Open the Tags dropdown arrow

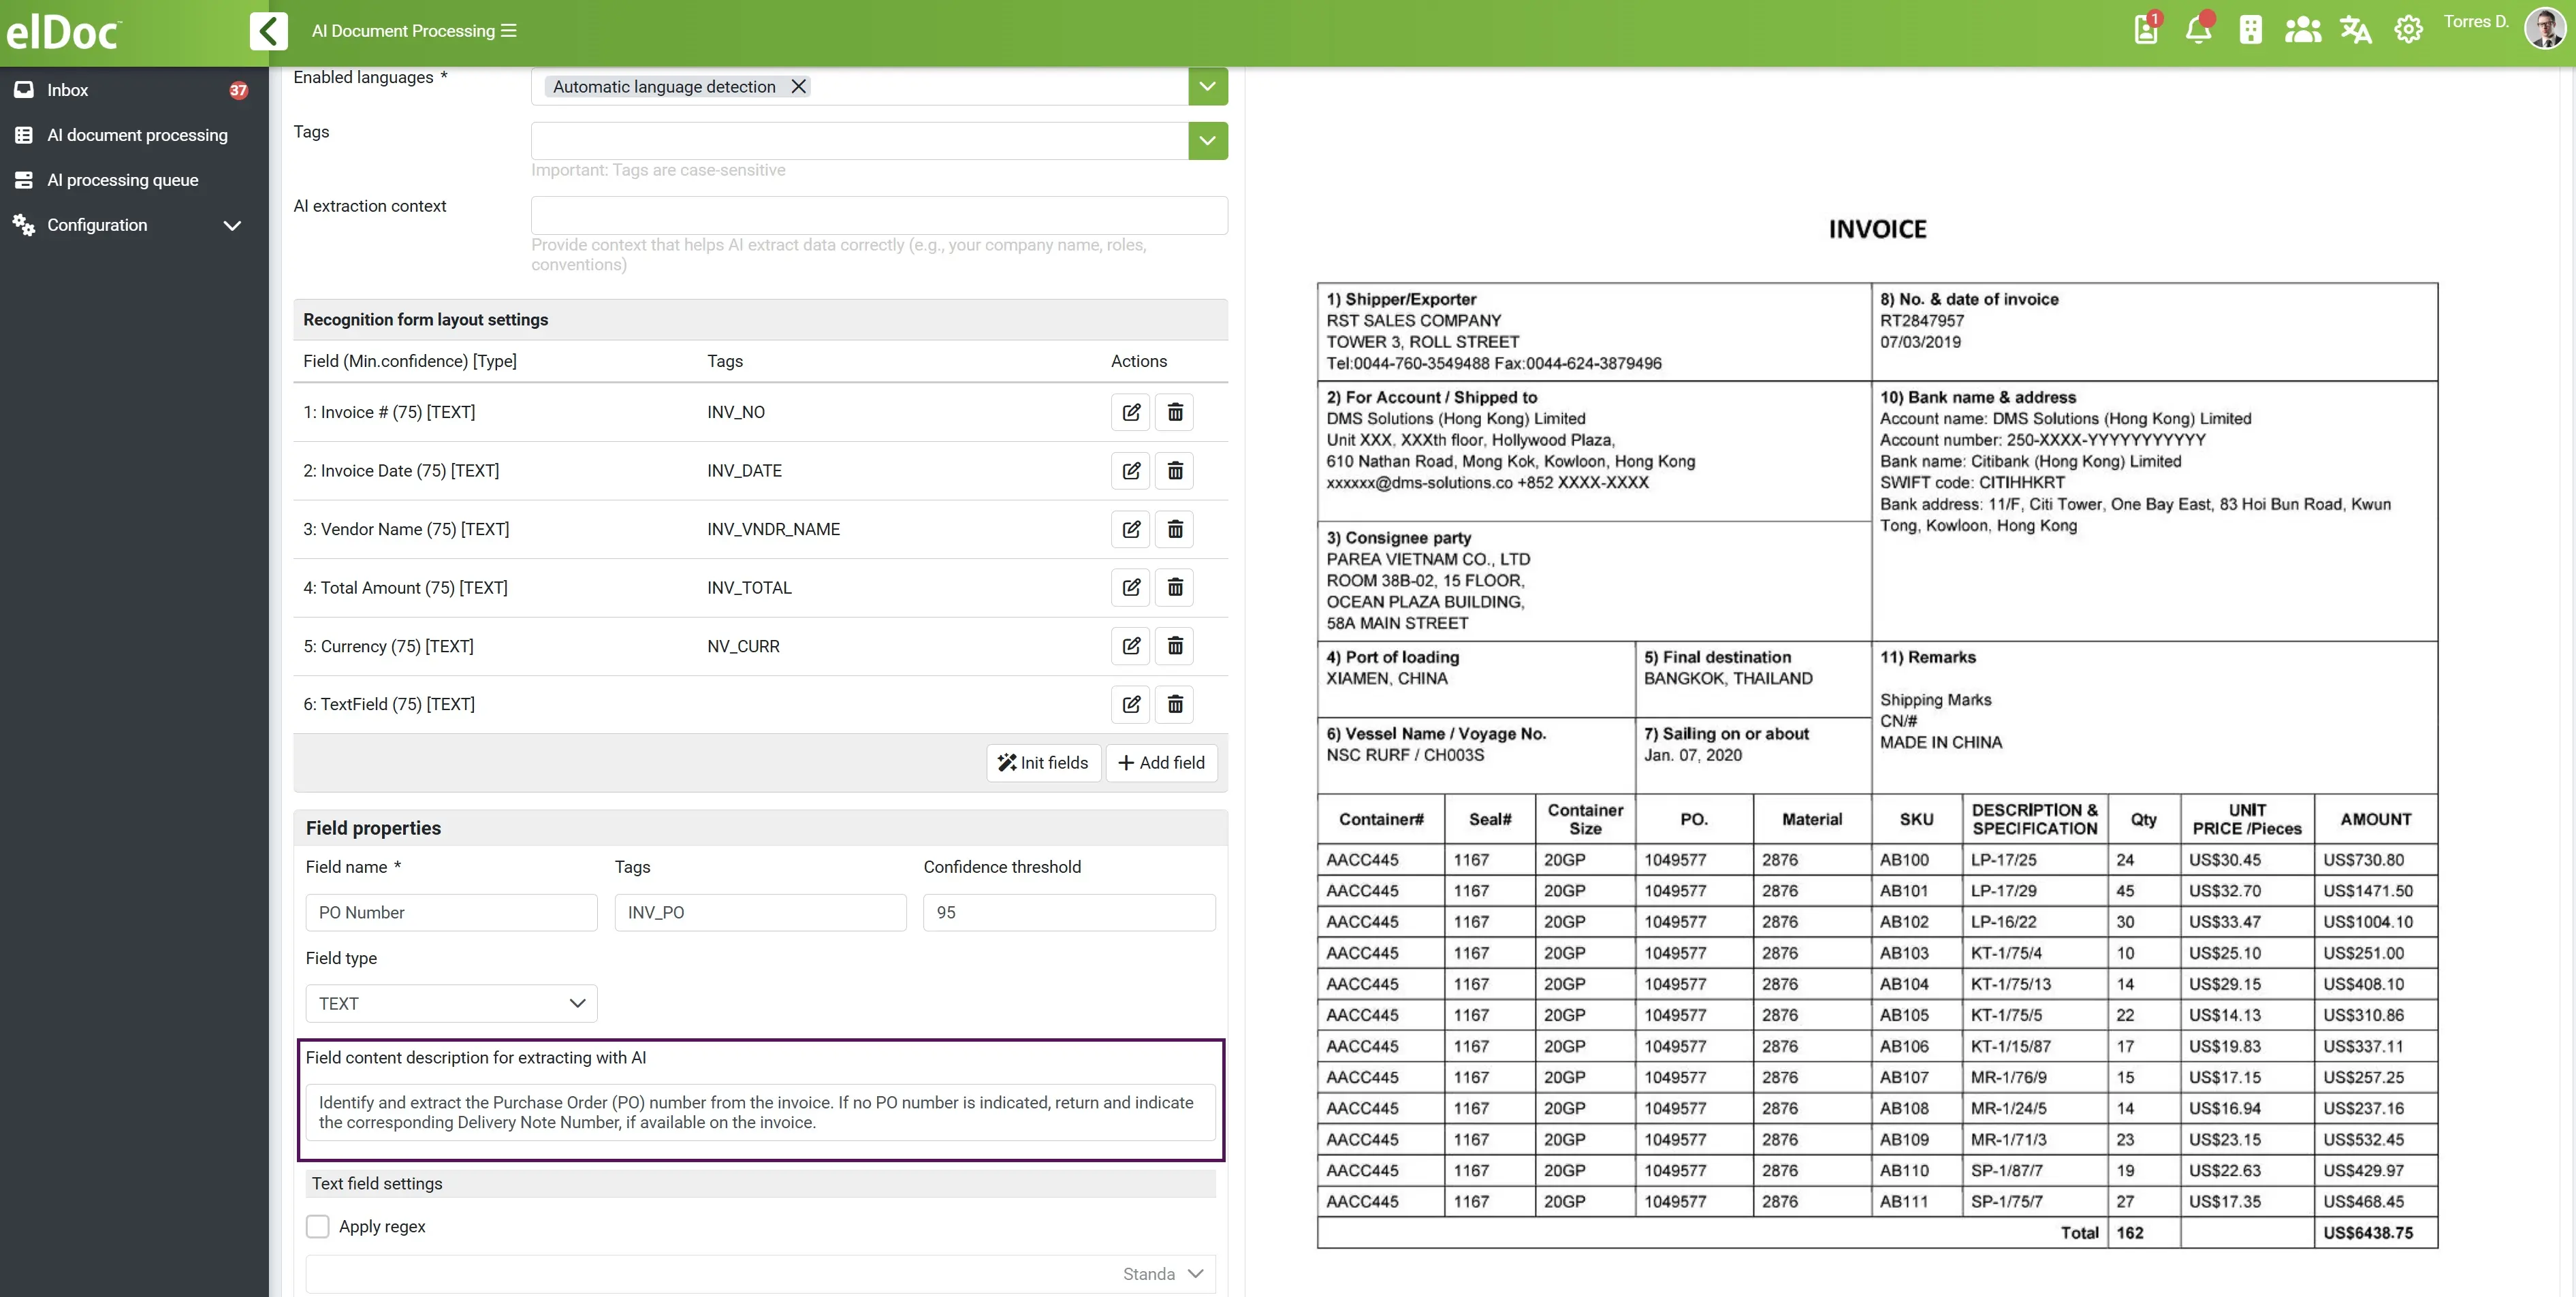click(x=1207, y=141)
